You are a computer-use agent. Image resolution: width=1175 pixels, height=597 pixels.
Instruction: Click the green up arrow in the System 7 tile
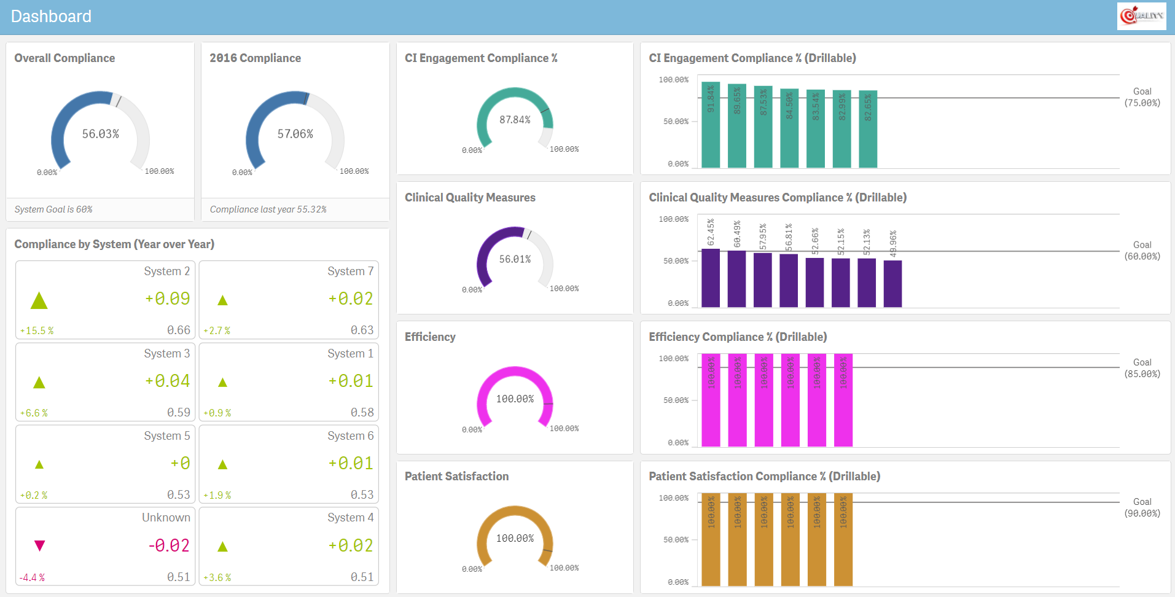[223, 300]
